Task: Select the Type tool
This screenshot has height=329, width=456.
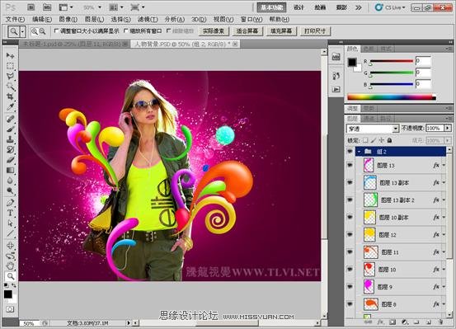Action: click(10, 213)
